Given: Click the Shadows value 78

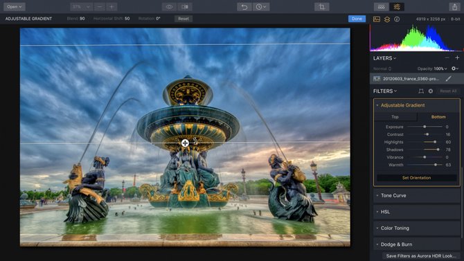Looking at the screenshot, I should coord(448,150).
